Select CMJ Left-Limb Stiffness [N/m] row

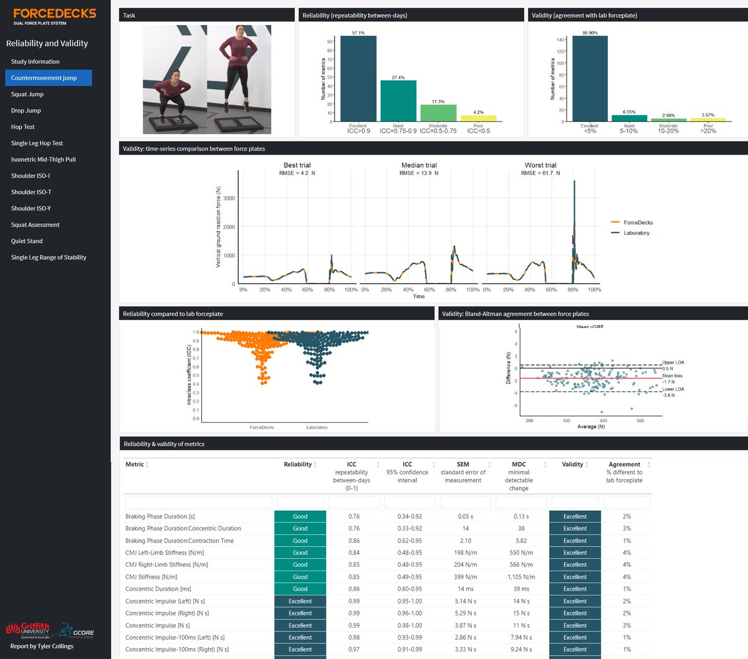coord(388,552)
